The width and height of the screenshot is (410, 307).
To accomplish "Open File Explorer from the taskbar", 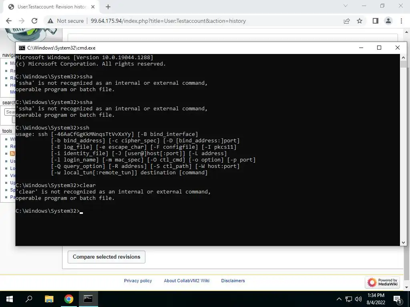I will pos(49,299).
